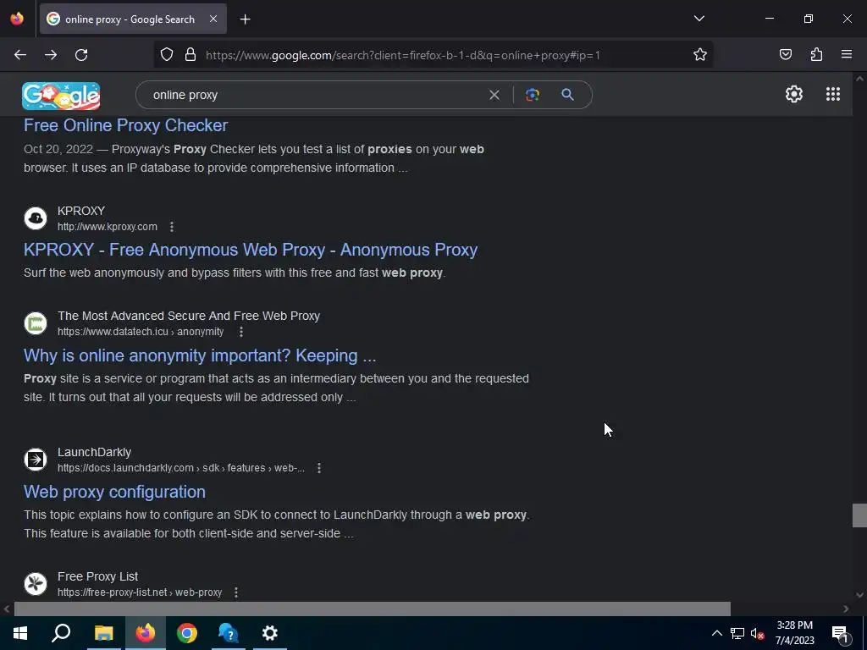
Task: Click datatech.icu anonymity URL
Action: point(141,332)
